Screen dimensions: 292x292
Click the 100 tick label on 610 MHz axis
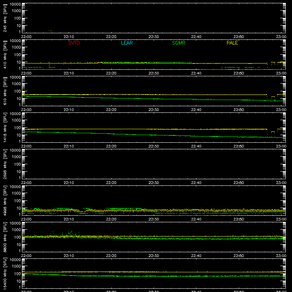click(18, 91)
